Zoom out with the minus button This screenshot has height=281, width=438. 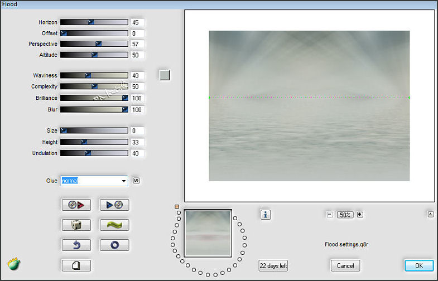click(330, 214)
